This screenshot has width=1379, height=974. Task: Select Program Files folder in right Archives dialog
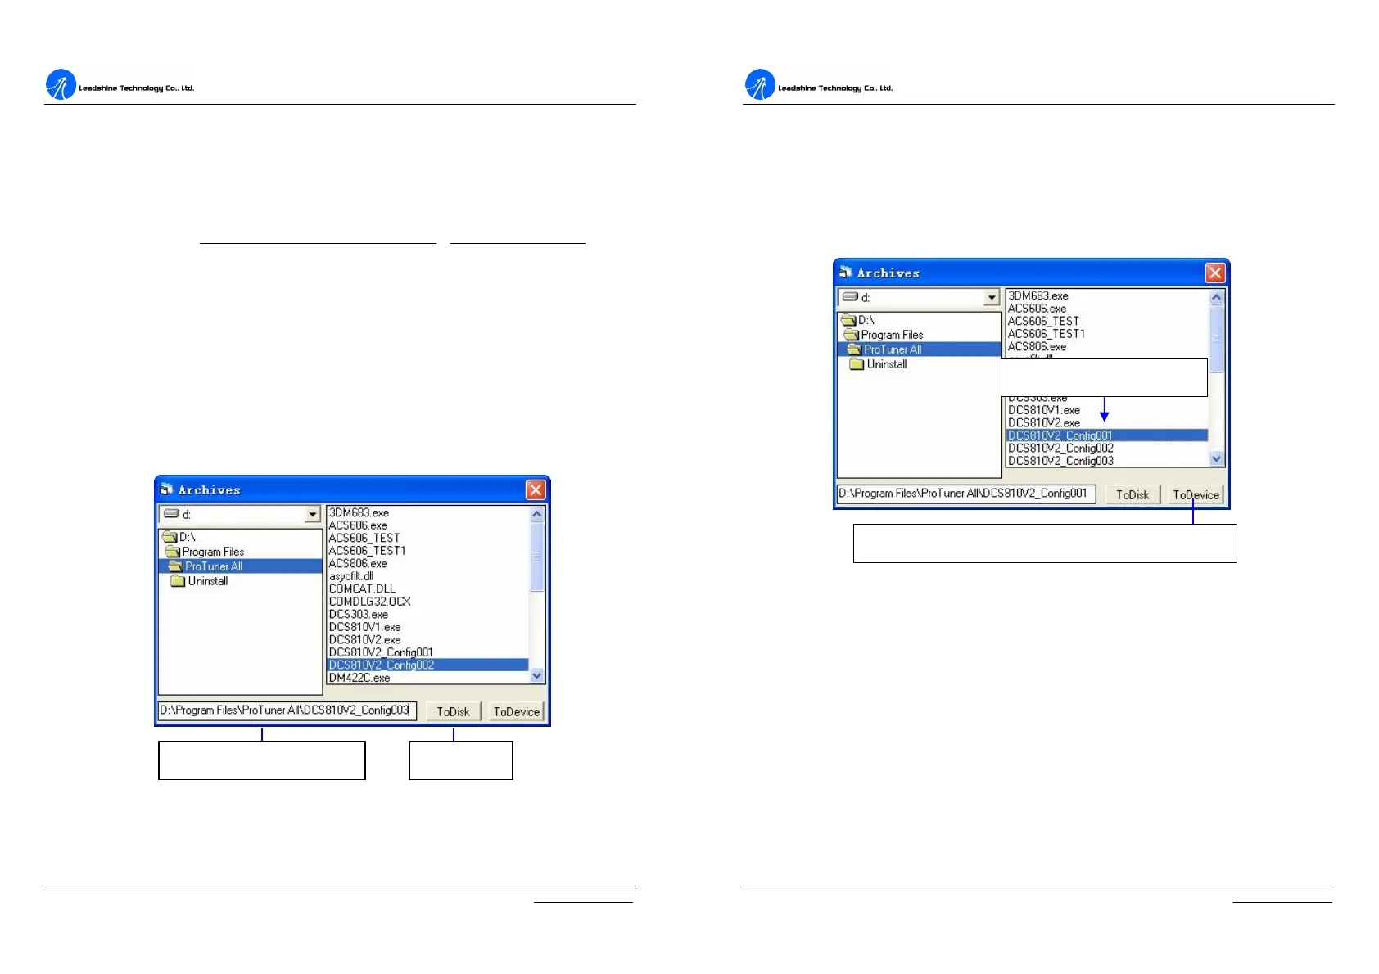pyautogui.click(x=884, y=335)
